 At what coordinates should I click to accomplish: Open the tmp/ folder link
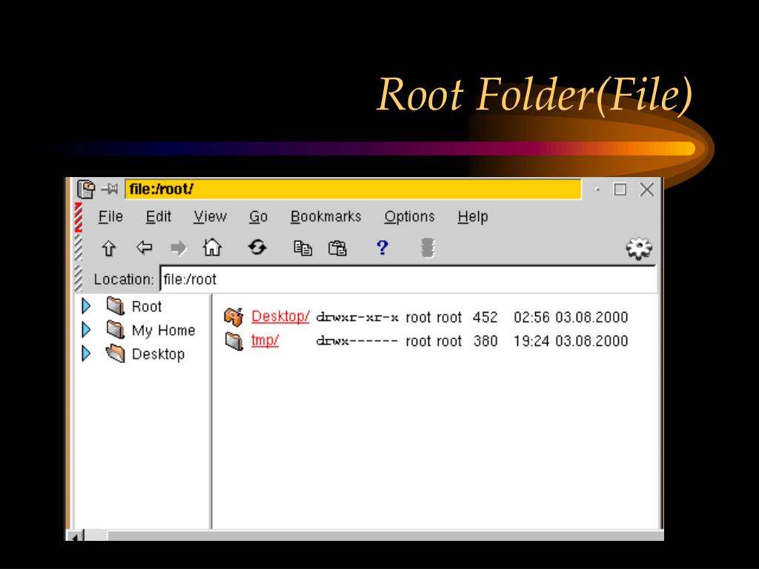tap(265, 341)
